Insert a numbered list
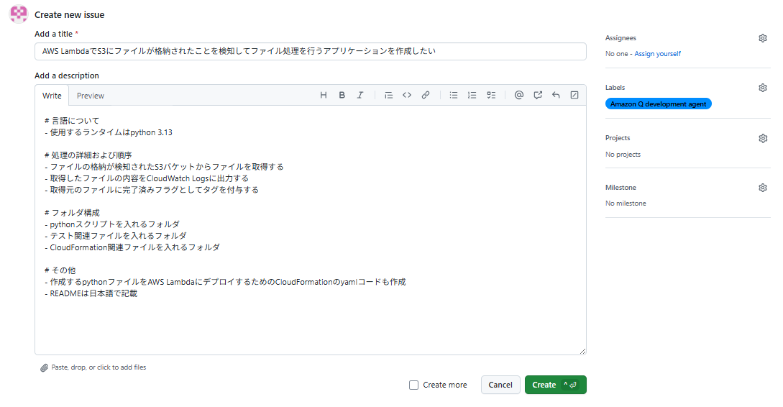 pos(472,95)
